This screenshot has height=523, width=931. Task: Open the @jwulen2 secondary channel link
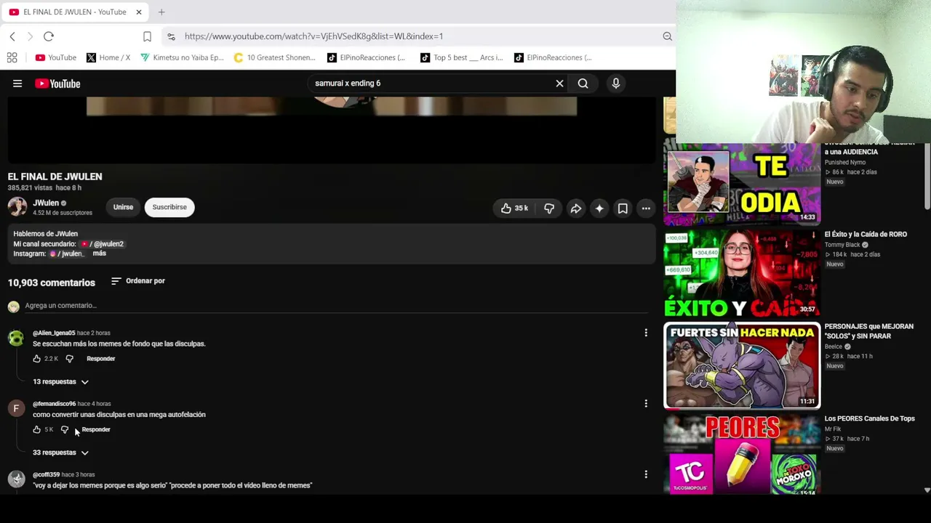[x=103, y=244]
